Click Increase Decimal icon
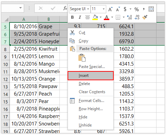This screenshot has height=135, width=167. click(129, 17)
